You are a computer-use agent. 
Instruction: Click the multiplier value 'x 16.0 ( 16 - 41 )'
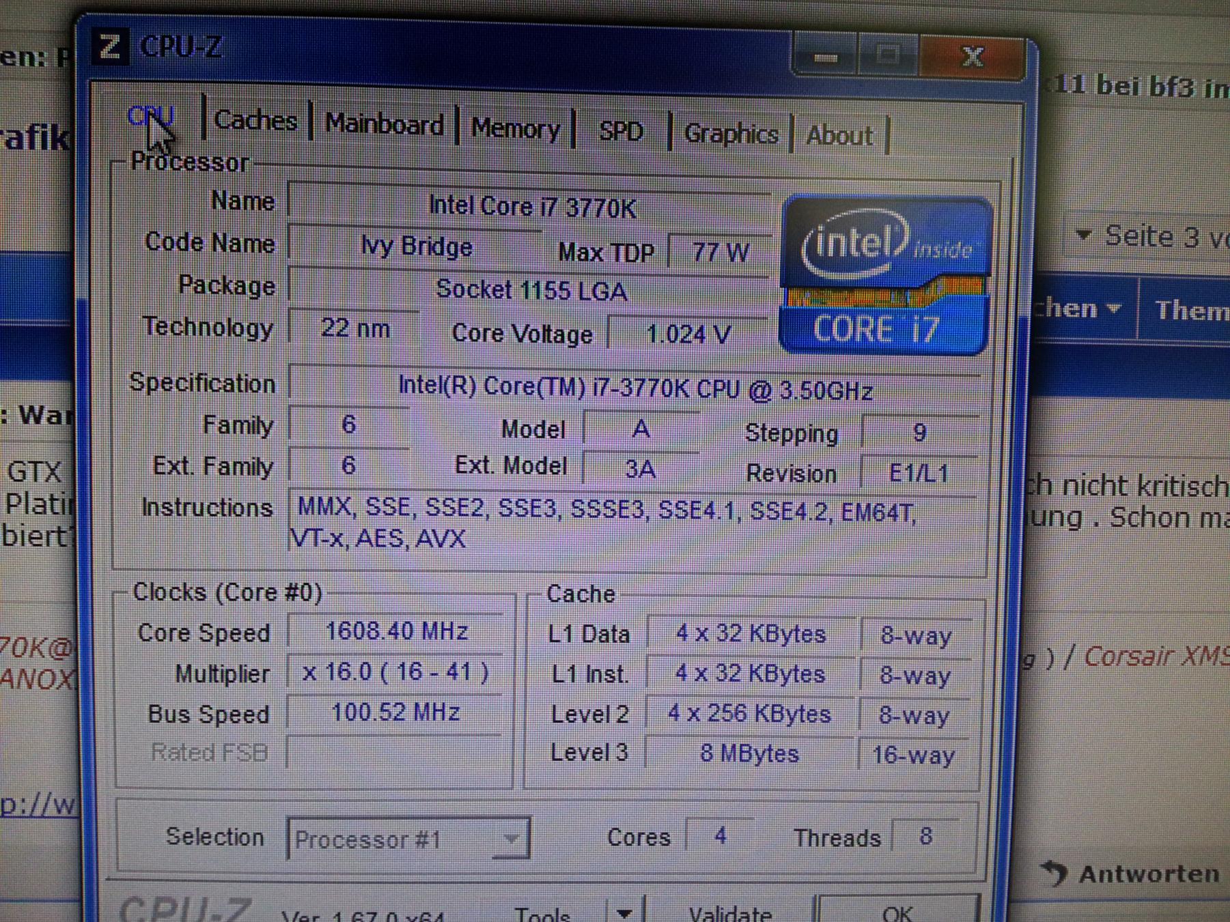click(x=395, y=673)
